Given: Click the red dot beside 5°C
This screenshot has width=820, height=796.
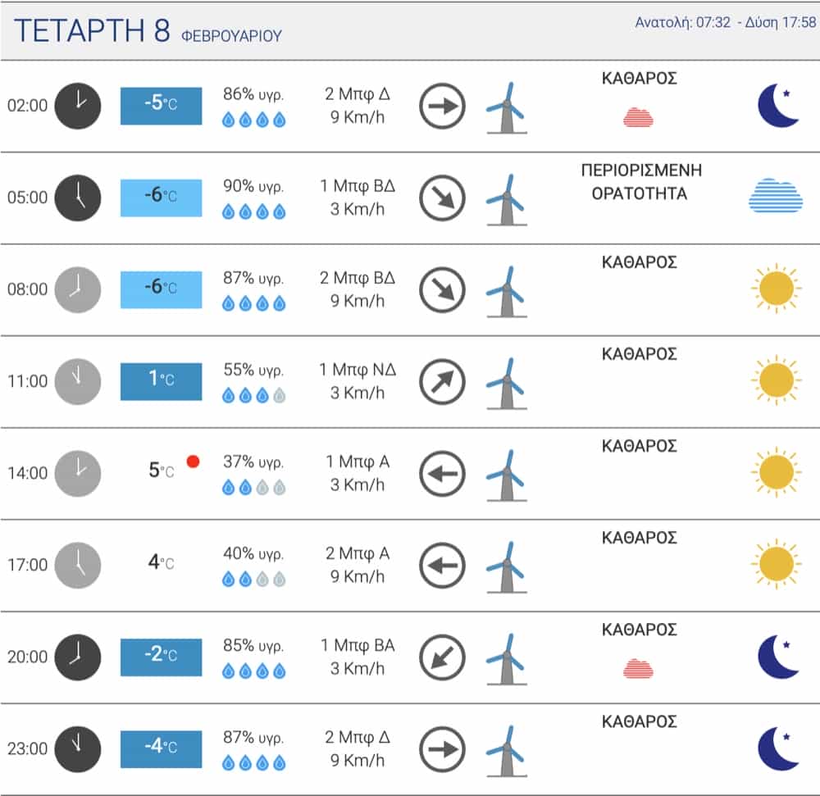Looking at the screenshot, I should 194,462.
